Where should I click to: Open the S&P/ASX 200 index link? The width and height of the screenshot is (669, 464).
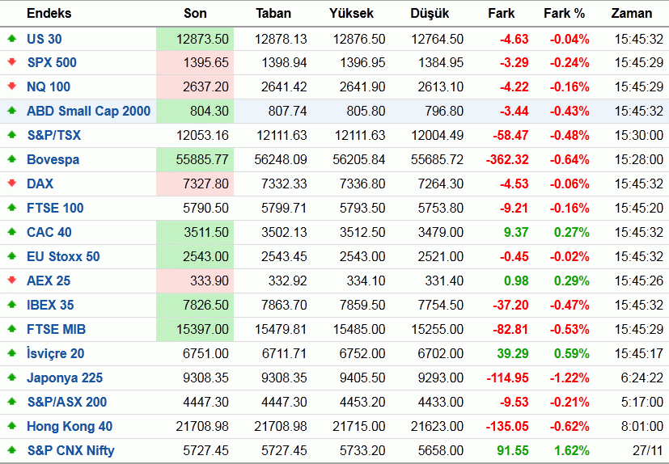tap(67, 403)
